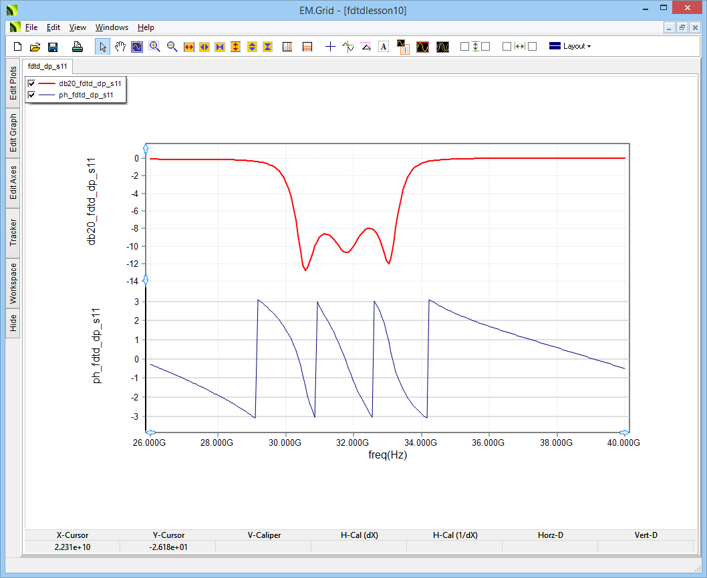
Task: Open the Windows menu
Action: point(112,27)
